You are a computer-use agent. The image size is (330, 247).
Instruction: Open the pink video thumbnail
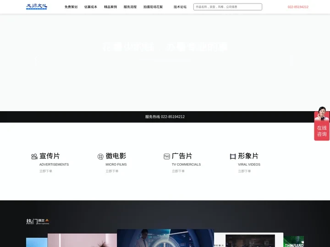(82, 240)
